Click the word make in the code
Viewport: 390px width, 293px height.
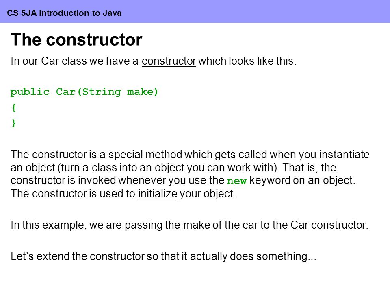(141, 92)
